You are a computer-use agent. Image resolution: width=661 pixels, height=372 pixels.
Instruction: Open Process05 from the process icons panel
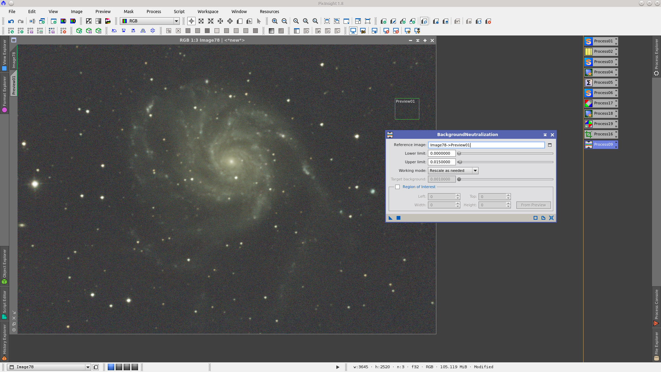coord(601,82)
